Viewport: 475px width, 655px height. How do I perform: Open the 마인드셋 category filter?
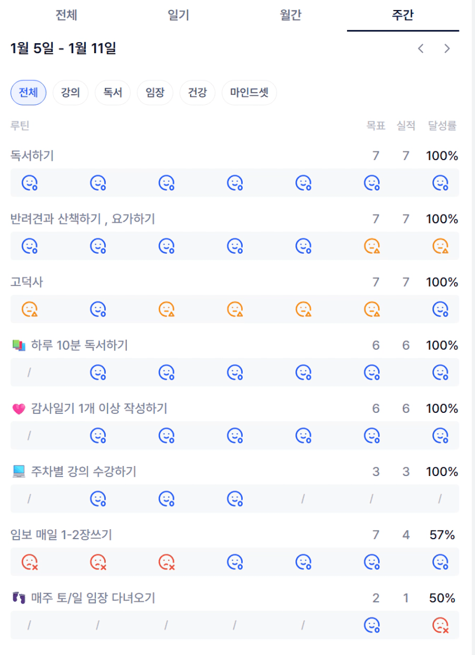tap(249, 93)
